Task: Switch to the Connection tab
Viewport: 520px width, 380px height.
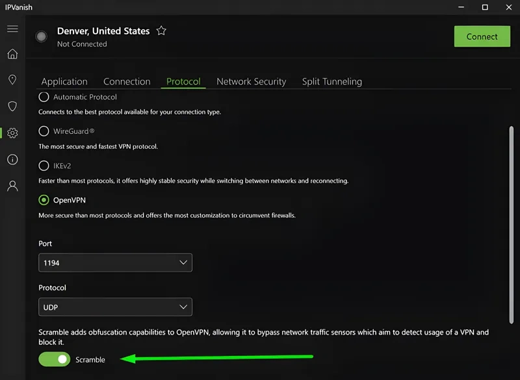Action: click(127, 81)
